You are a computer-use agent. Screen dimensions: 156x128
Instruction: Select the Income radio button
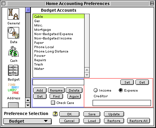96,90
